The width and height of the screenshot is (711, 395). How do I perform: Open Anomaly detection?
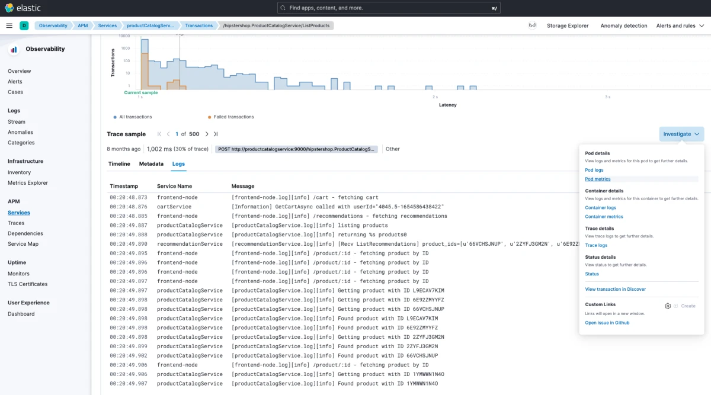click(624, 25)
